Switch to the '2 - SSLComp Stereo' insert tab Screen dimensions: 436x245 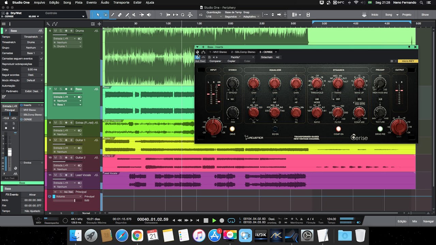[x=243, y=52]
